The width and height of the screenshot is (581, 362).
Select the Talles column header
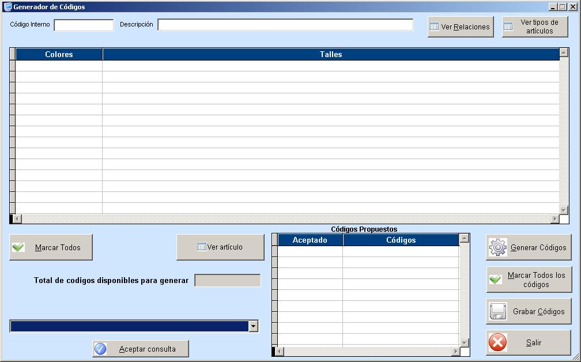[x=331, y=54]
